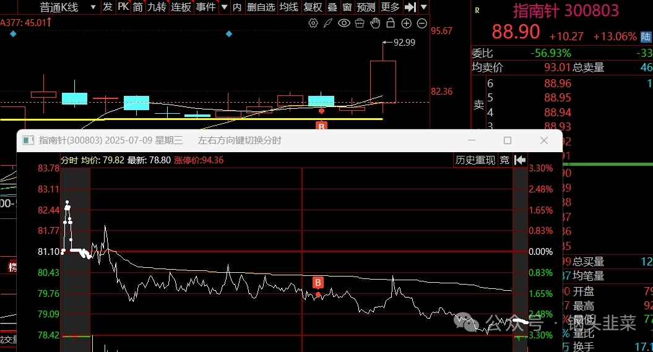Click the 换手 label

pos(584,346)
